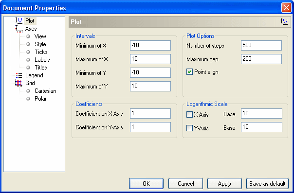Viewport: 294px width, 193px height.
Task: Click the Number of steps field
Action: (261, 46)
